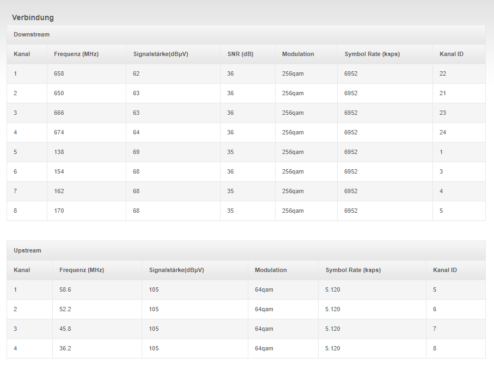The height and width of the screenshot is (370, 494).
Task: Click Downstream Kanal ID column header
Action: (452, 54)
